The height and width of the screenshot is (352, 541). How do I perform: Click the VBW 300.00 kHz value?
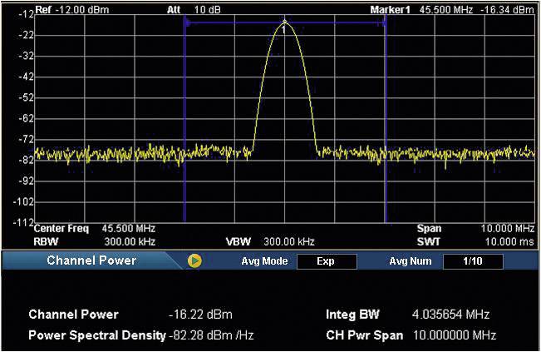[289, 240]
